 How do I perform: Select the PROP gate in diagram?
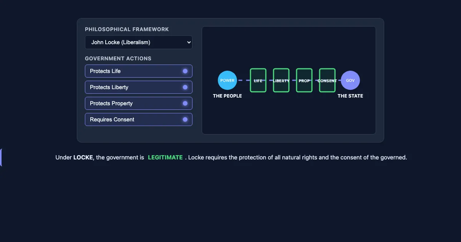pos(304,80)
